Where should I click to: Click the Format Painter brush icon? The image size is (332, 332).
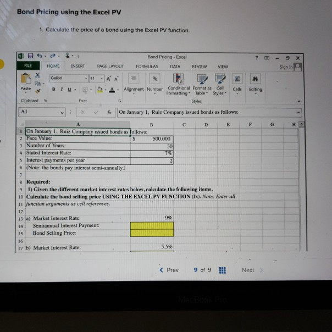point(37,91)
